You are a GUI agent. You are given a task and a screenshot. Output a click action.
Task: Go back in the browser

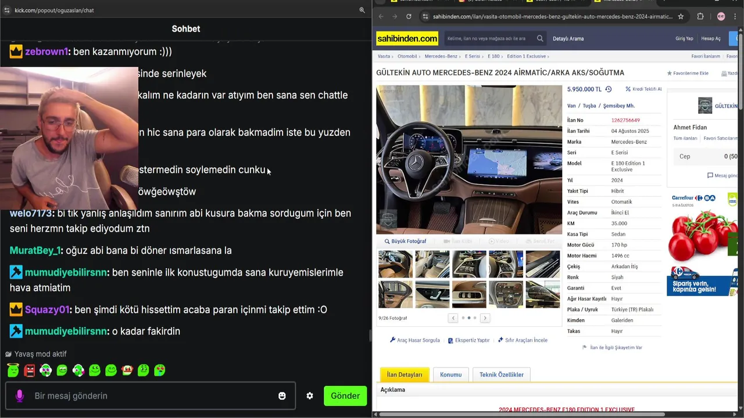[x=381, y=17]
